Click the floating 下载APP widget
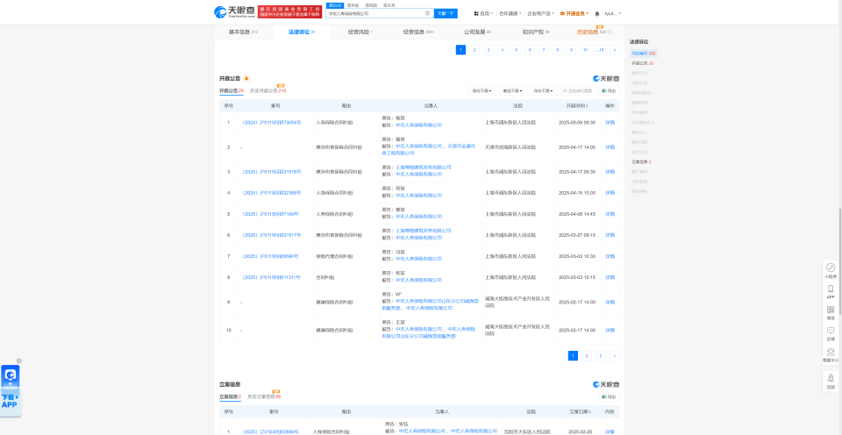Viewport: 842px width, 435px height. point(11,390)
